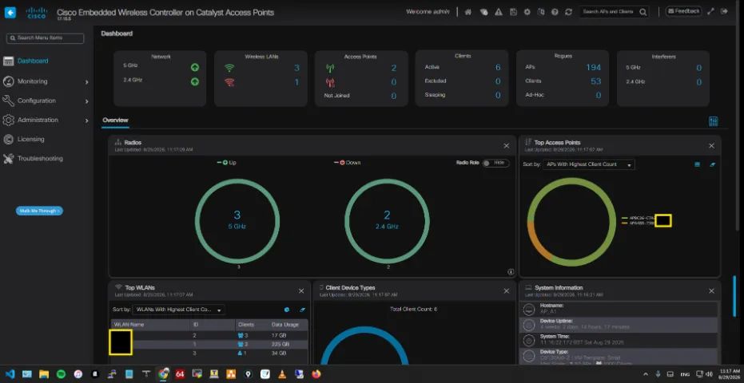Click the green 2.4 GHz network up arrow
Viewport: 744px width, 383px height.
[x=194, y=81]
